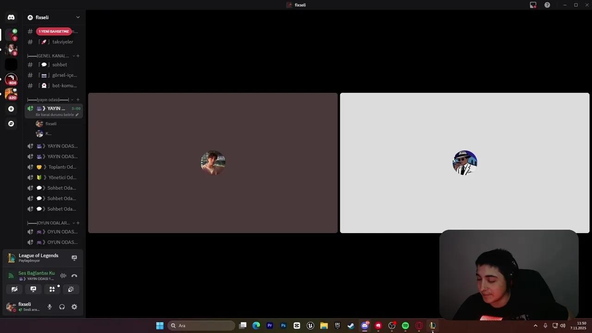Open sohbet text channel
The width and height of the screenshot is (592, 333).
coord(54,65)
